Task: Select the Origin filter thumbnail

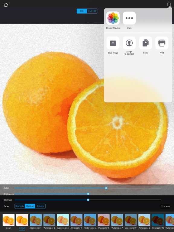Action: (x=8, y=220)
